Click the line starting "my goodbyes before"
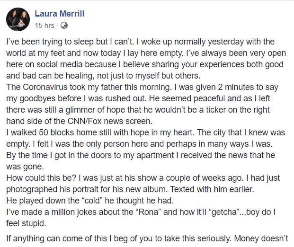 click(142, 98)
